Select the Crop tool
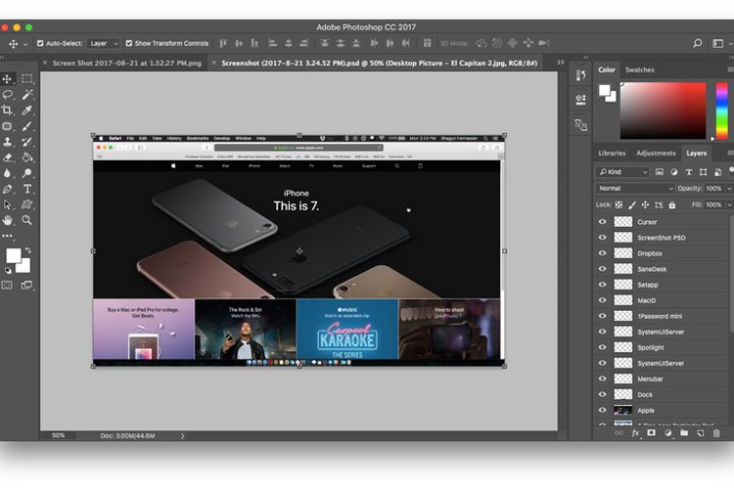Viewport: 734px width, 489px height. point(8,111)
